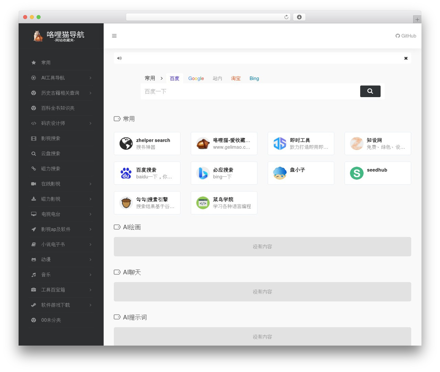Open the 知设网 site icon
Screen dimensions: 440x372
pyautogui.click(x=357, y=143)
